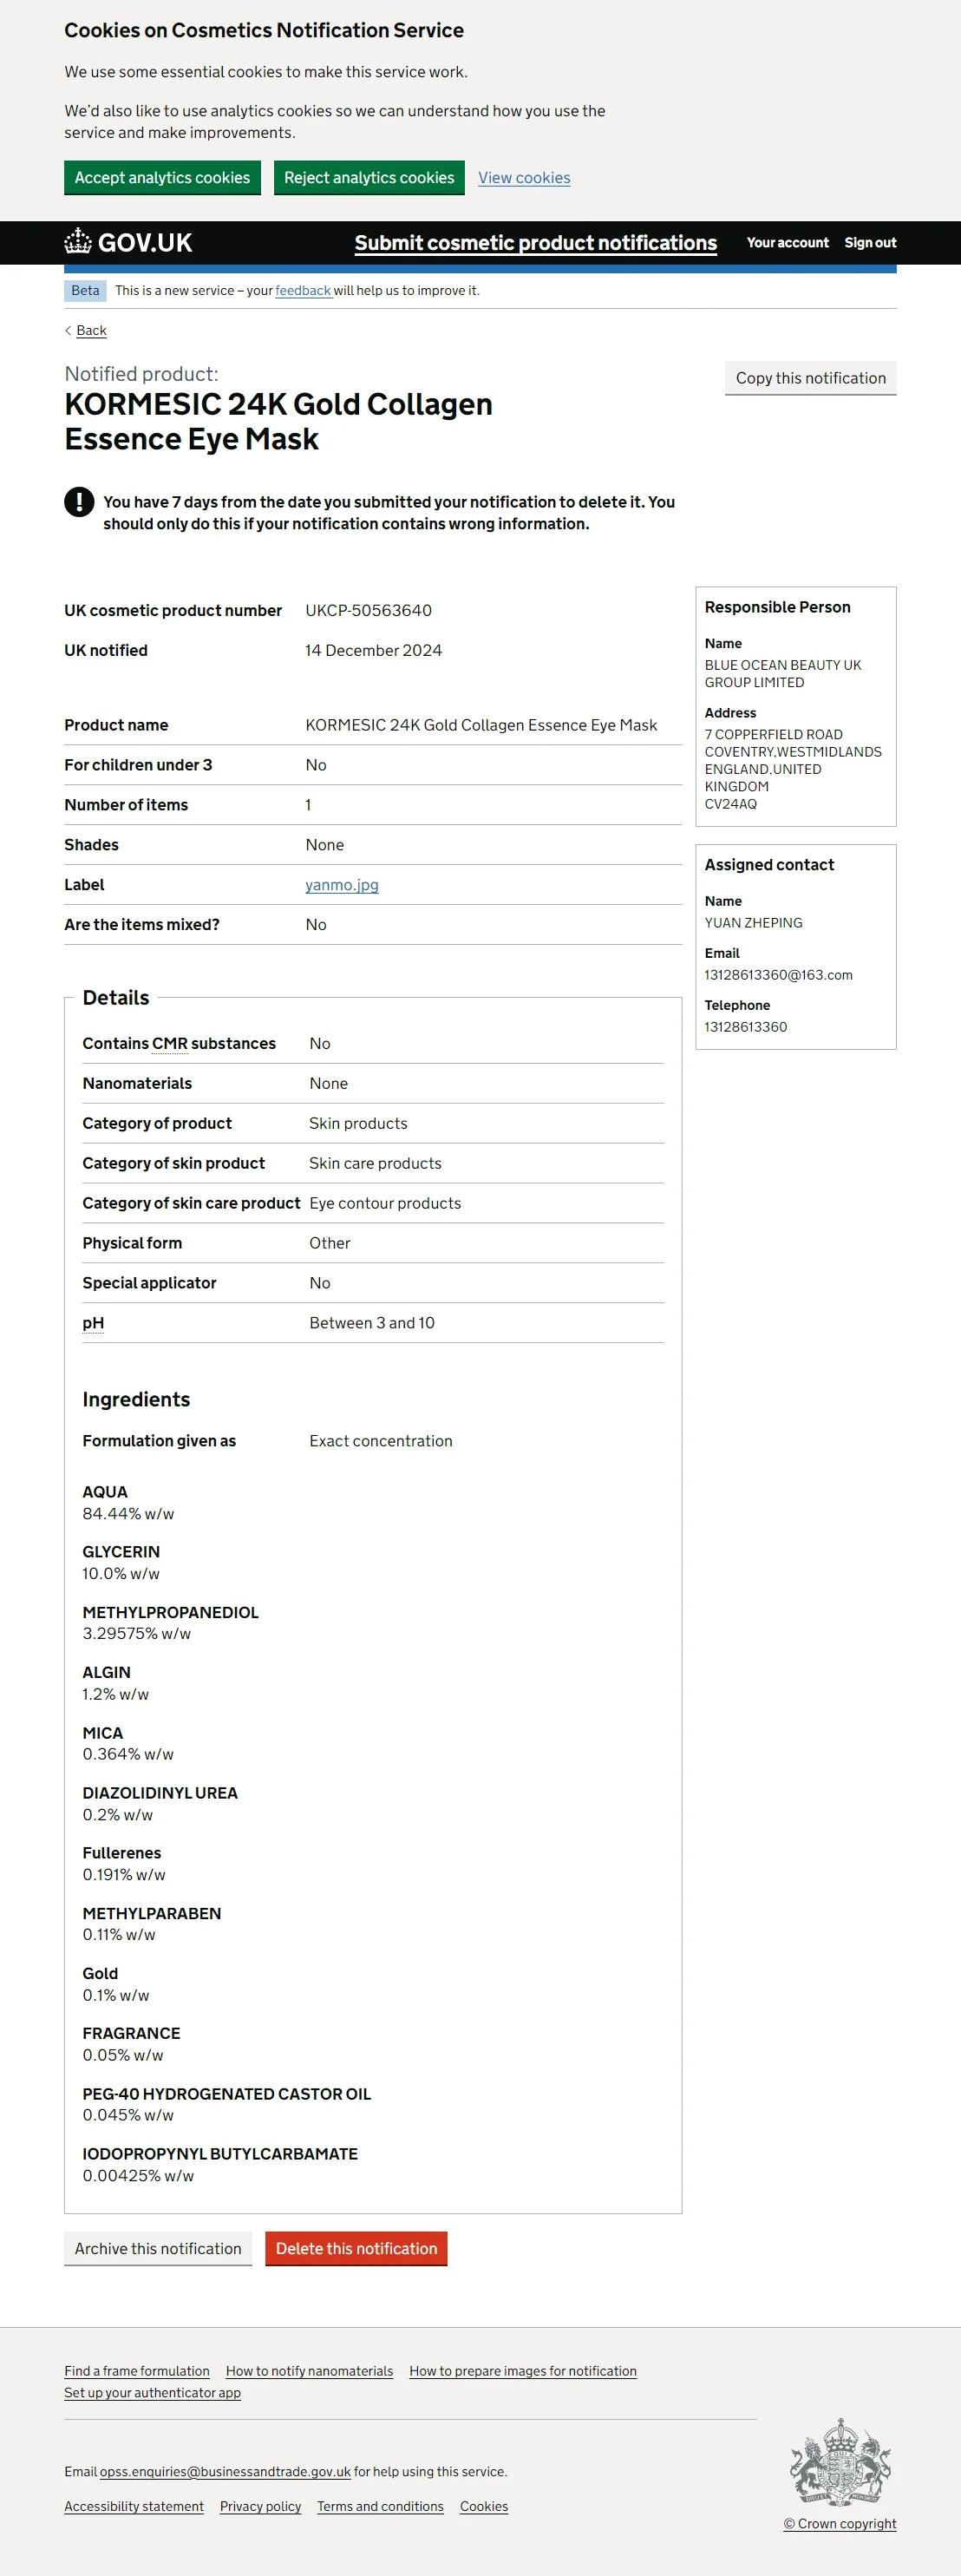Accept analytics cookies

162,178
